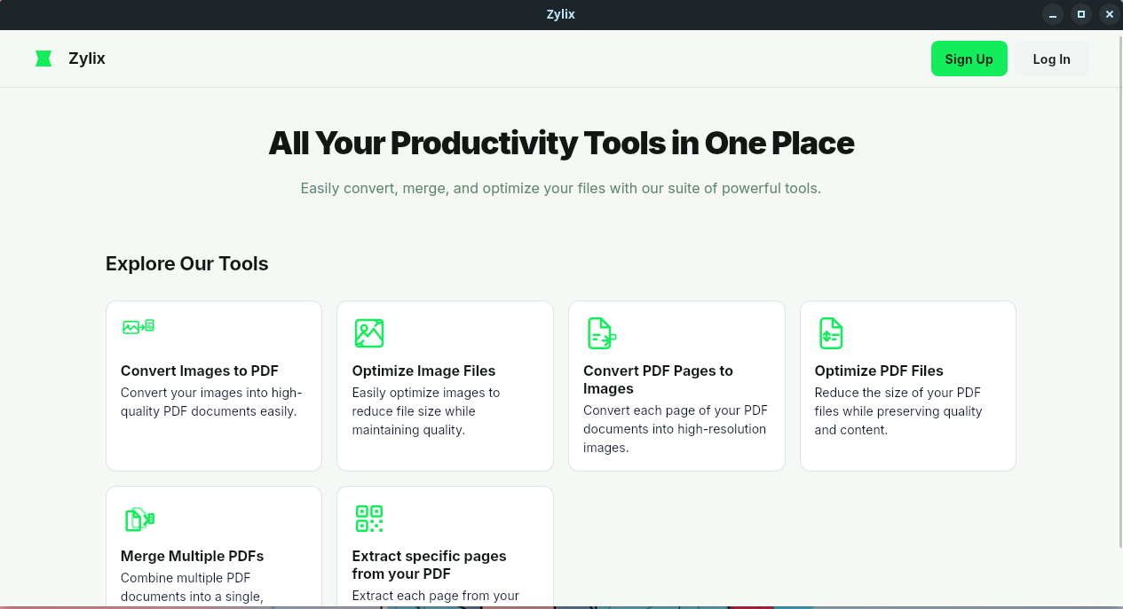Screen dimensions: 1123x609
Task: Click the Log In button
Action: pyautogui.click(x=1052, y=59)
